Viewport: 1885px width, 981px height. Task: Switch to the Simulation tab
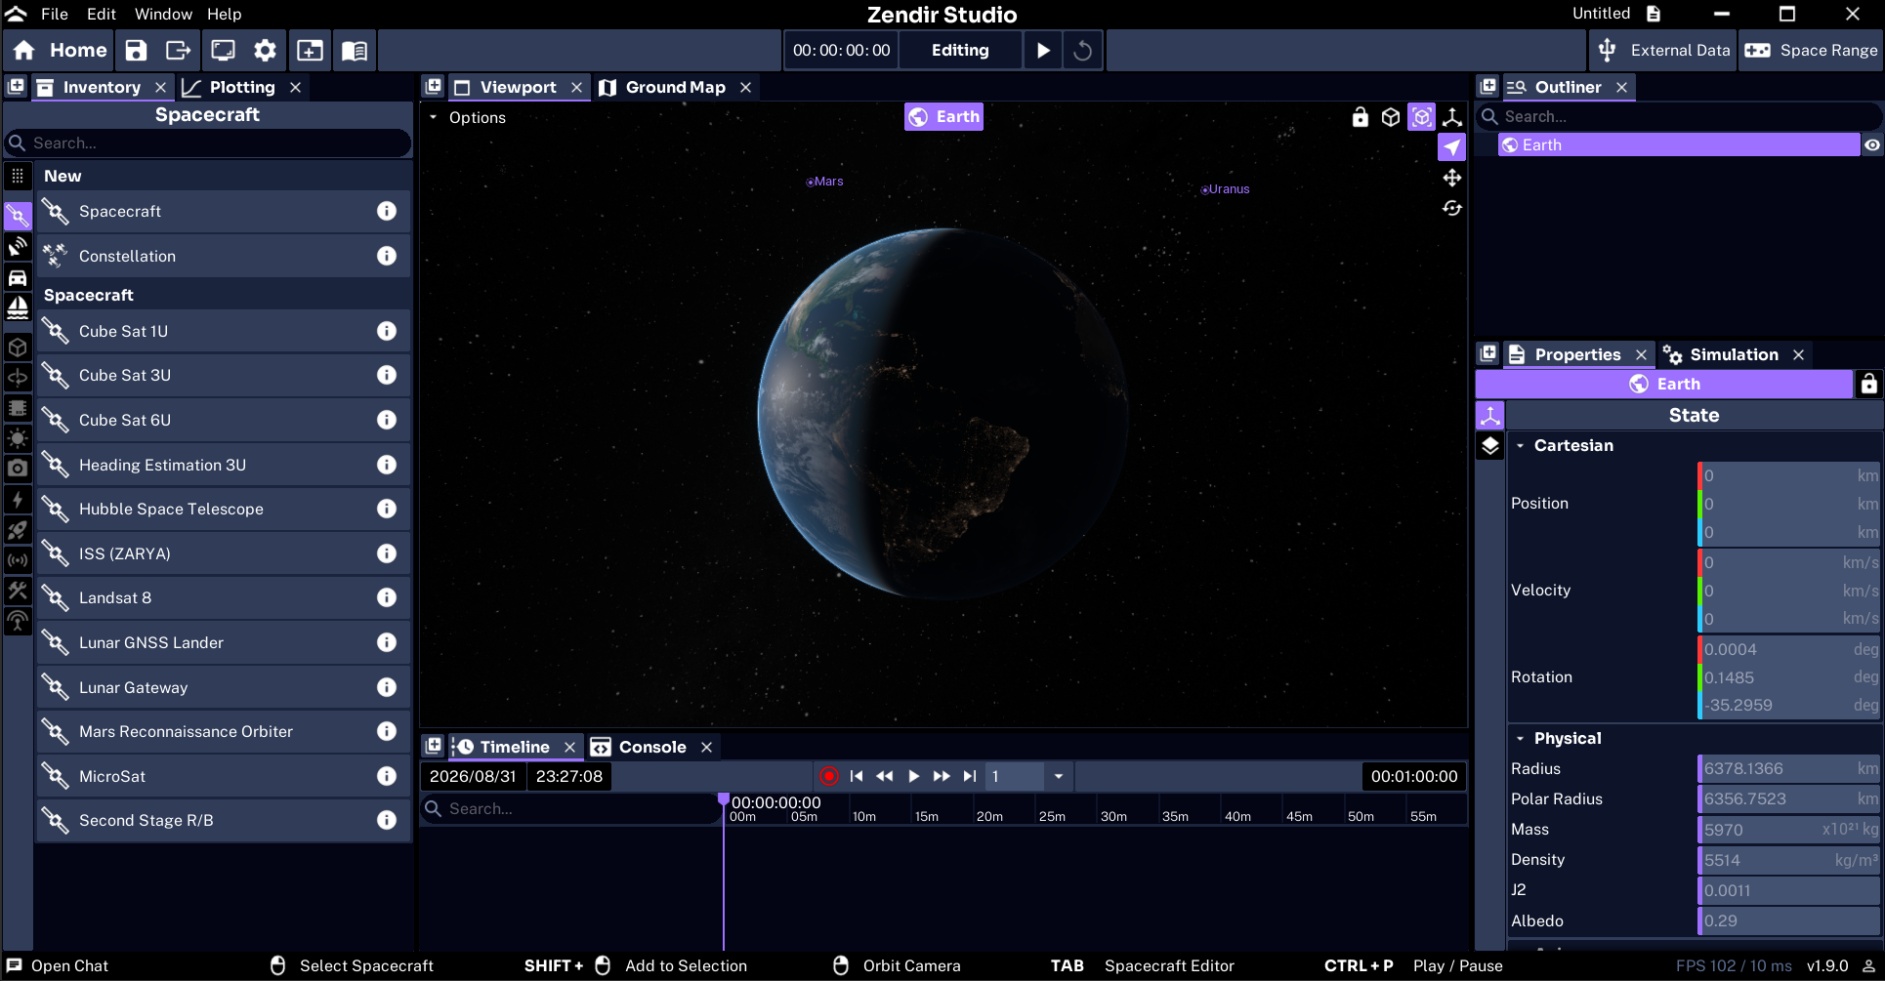coord(1734,354)
